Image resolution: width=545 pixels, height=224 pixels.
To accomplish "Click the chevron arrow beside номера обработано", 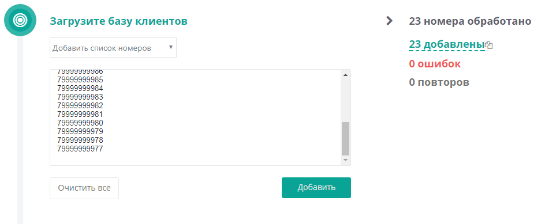I will pos(389,21).
